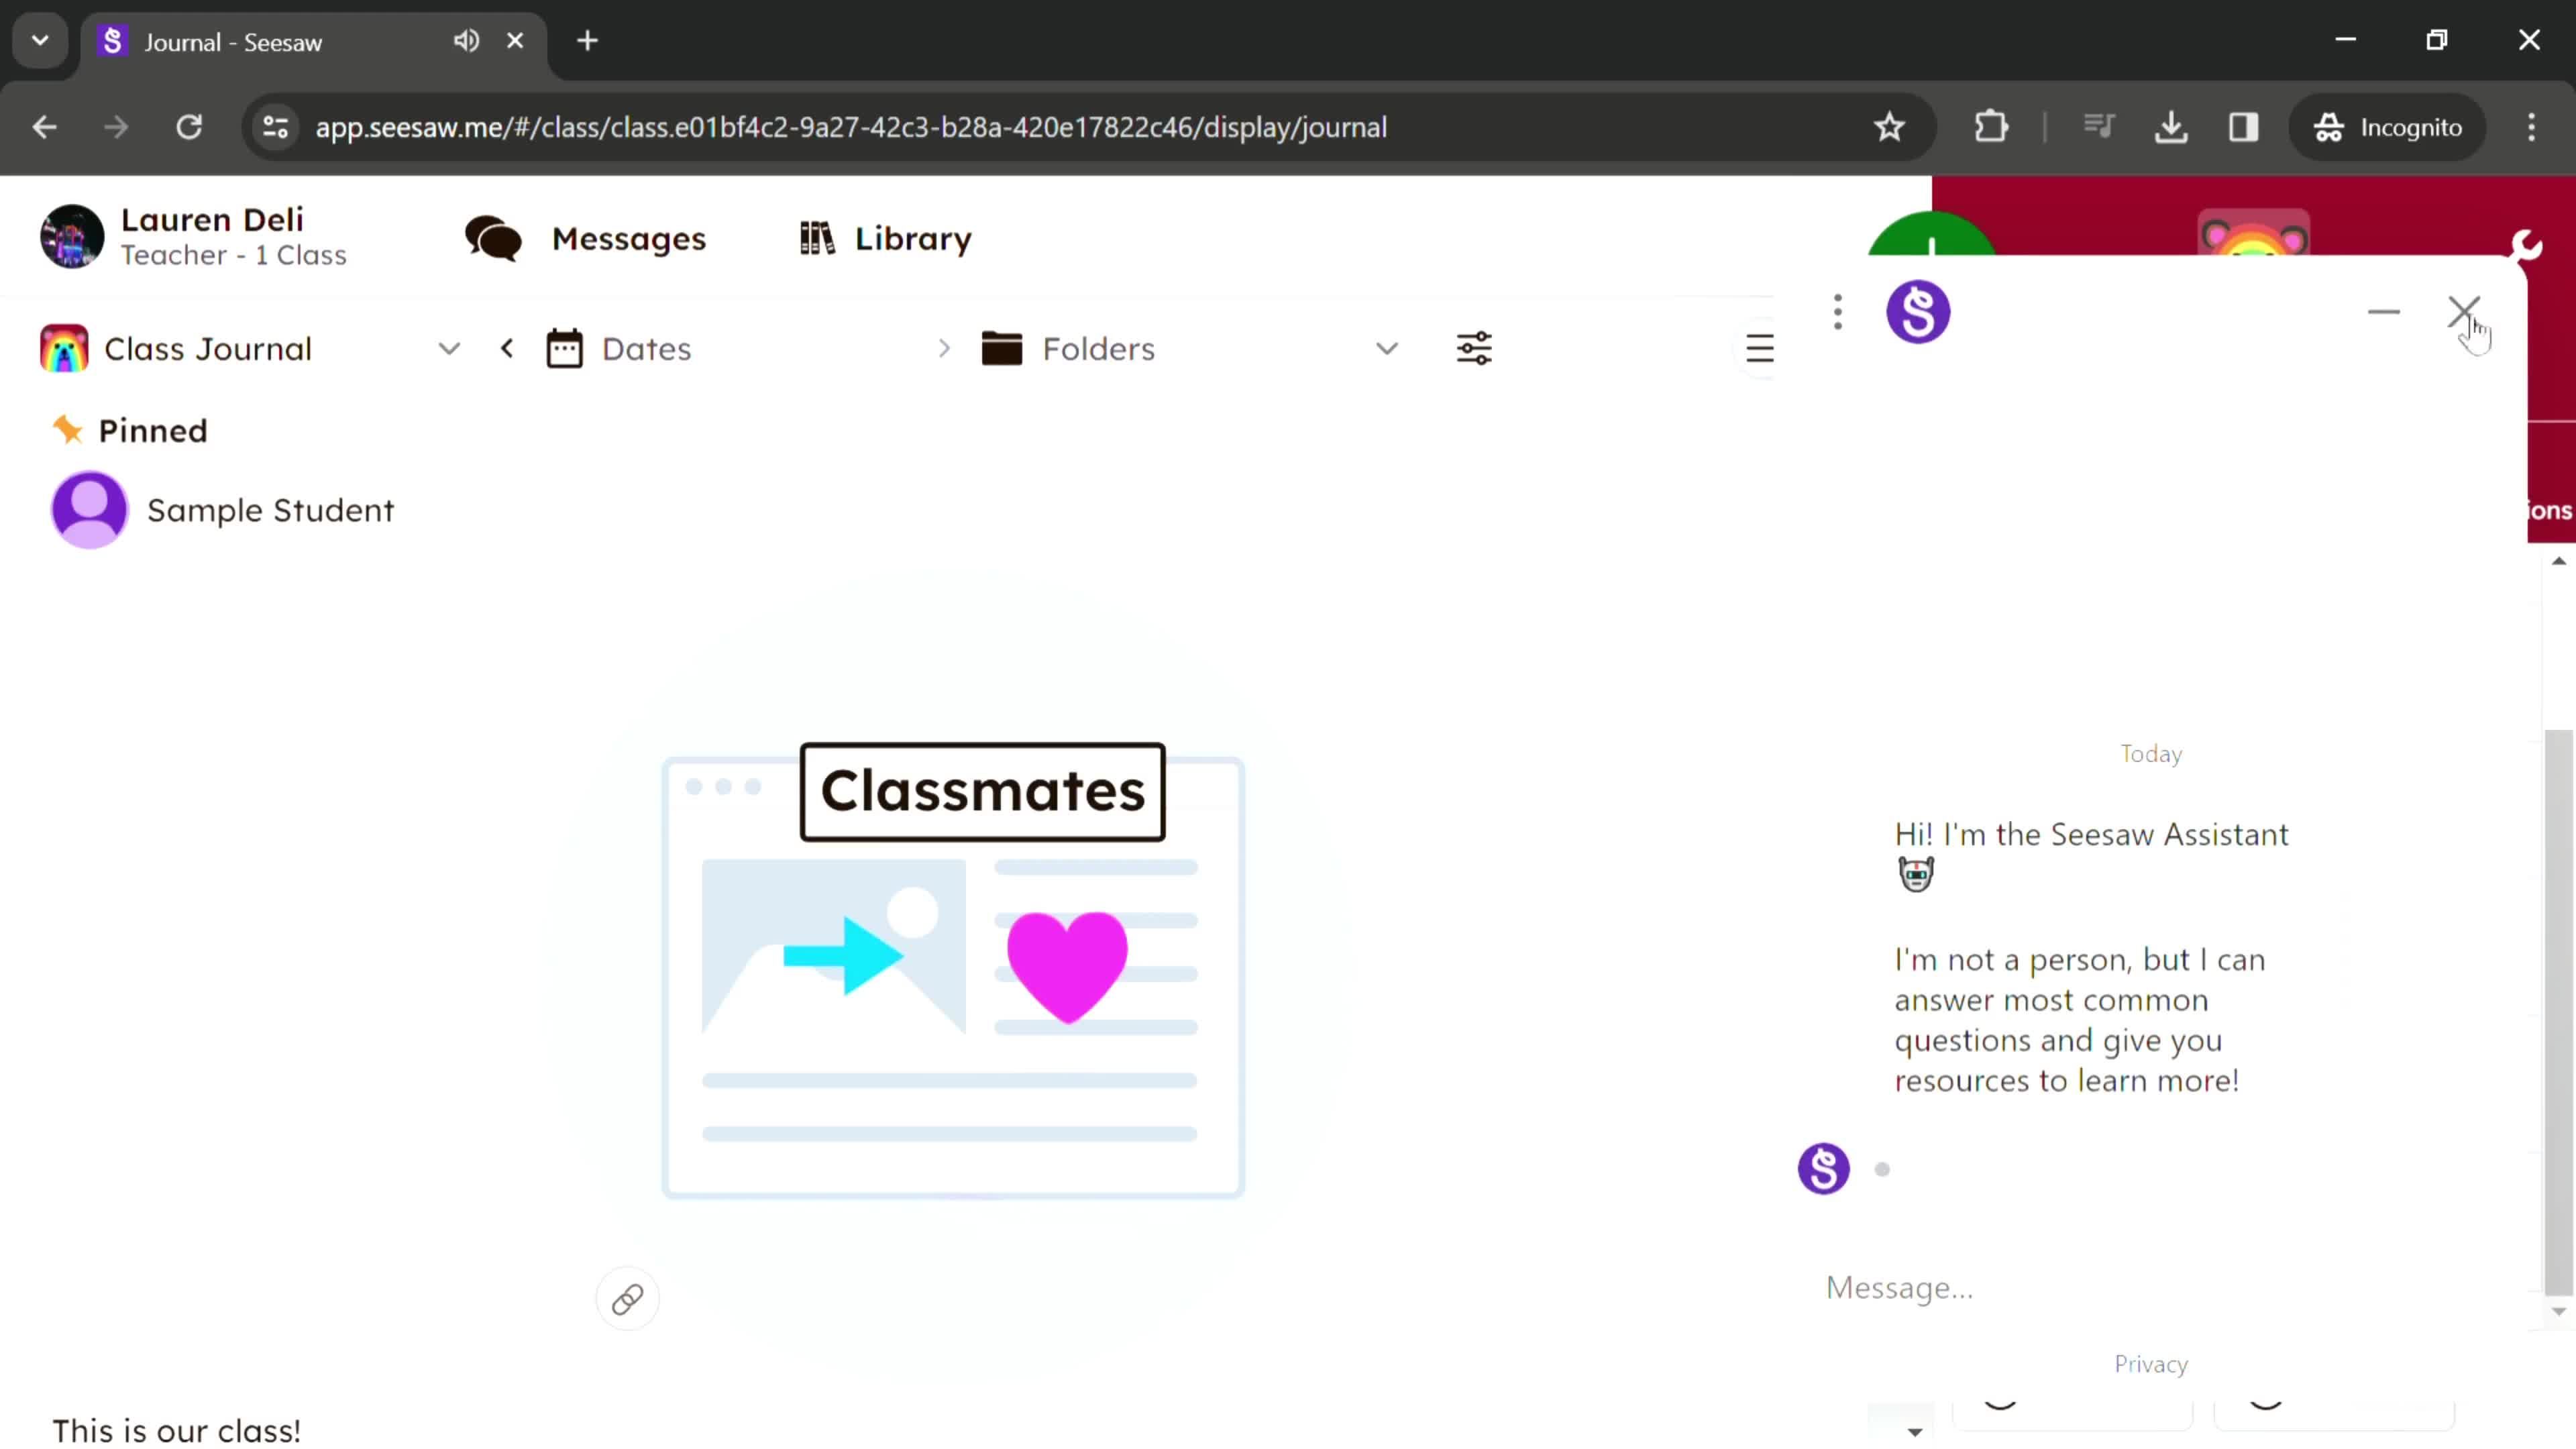Go to previous dates with left chevron
This screenshot has width=2576, height=1449.
(x=507, y=349)
